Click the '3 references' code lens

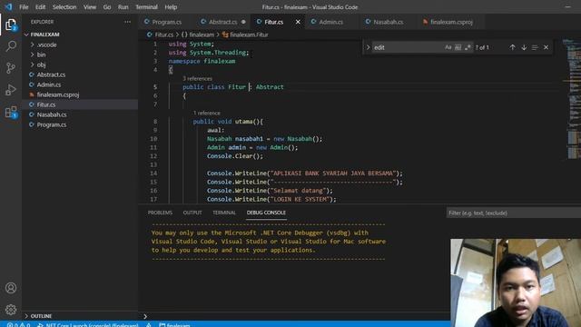click(198, 79)
